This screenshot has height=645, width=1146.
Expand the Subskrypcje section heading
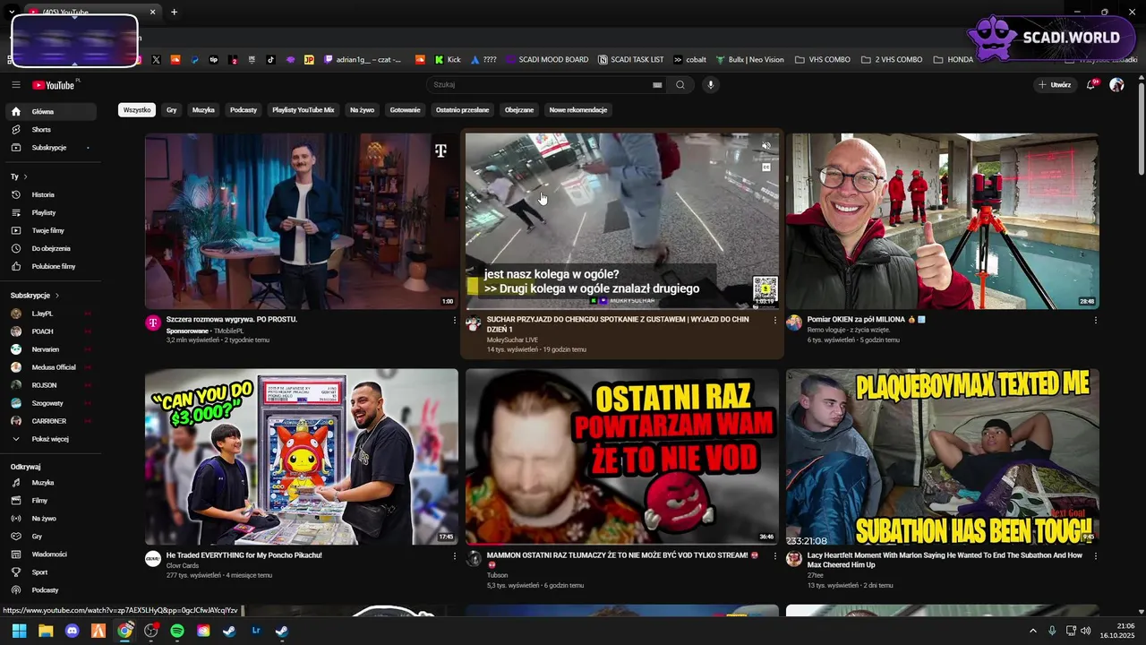(35, 296)
